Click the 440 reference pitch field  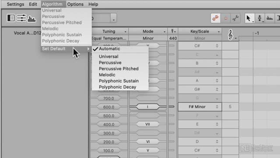[173, 38]
